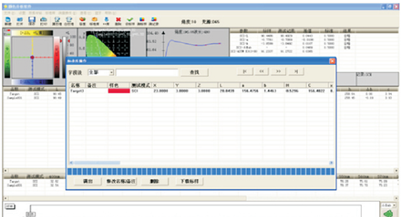Click the 备注 column header
Image resolution: width=401 pixels, height=217 pixels.
97,85
